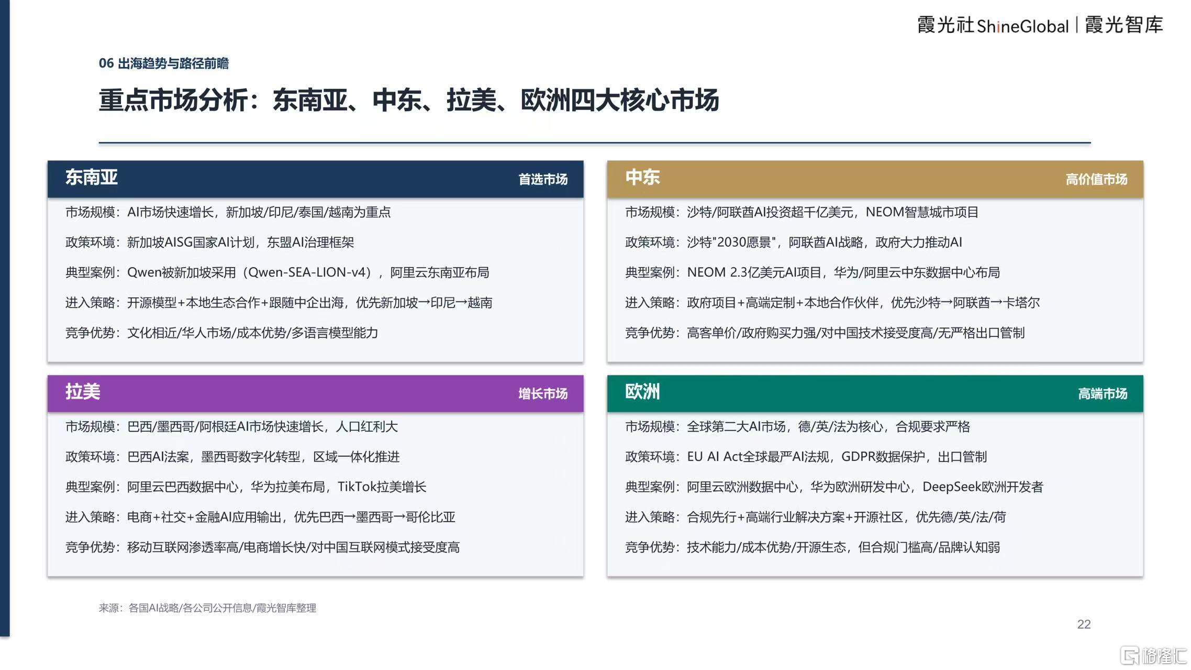Select the line mentioning DeepSeek欧洲开发者
Viewport: 1191px width, 670px height.
point(834,487)
